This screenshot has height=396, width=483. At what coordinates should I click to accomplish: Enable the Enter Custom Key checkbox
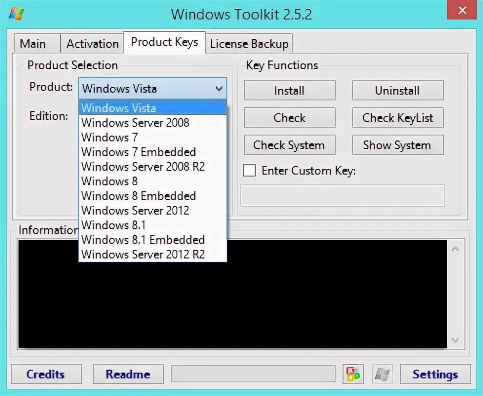pos(249,170)
